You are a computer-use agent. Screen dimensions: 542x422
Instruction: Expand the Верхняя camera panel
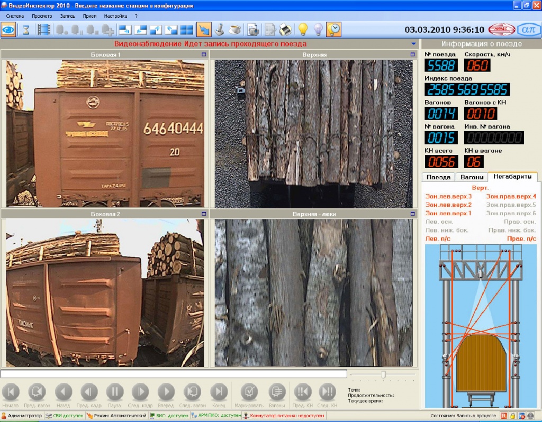(x=413, y=54)
